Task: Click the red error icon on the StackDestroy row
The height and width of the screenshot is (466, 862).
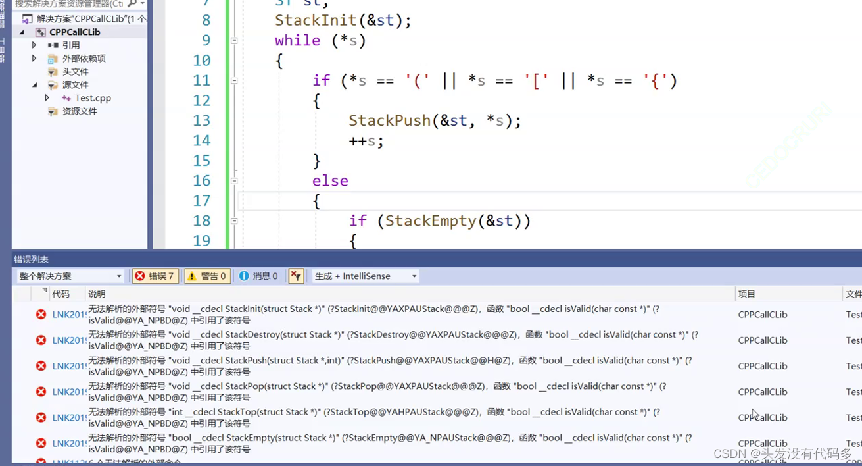Action: point(41,340)
